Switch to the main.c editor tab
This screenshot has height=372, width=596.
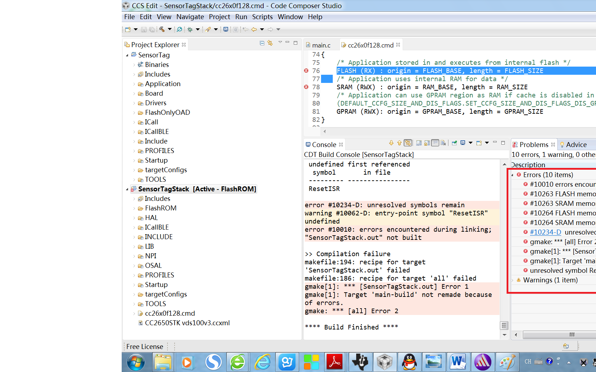pyautogui.click(x=321, y=45)
